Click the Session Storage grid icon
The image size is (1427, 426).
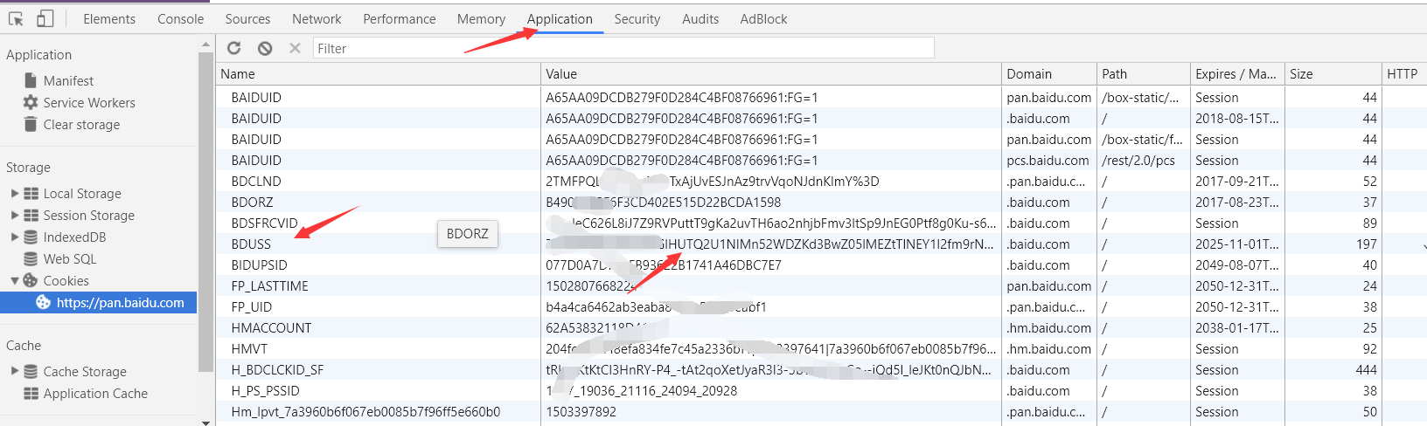click(x=31, y=216)
